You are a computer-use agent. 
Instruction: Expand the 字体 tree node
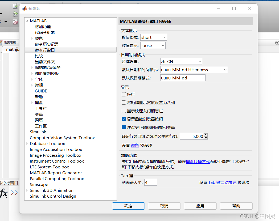pos(32,79)
